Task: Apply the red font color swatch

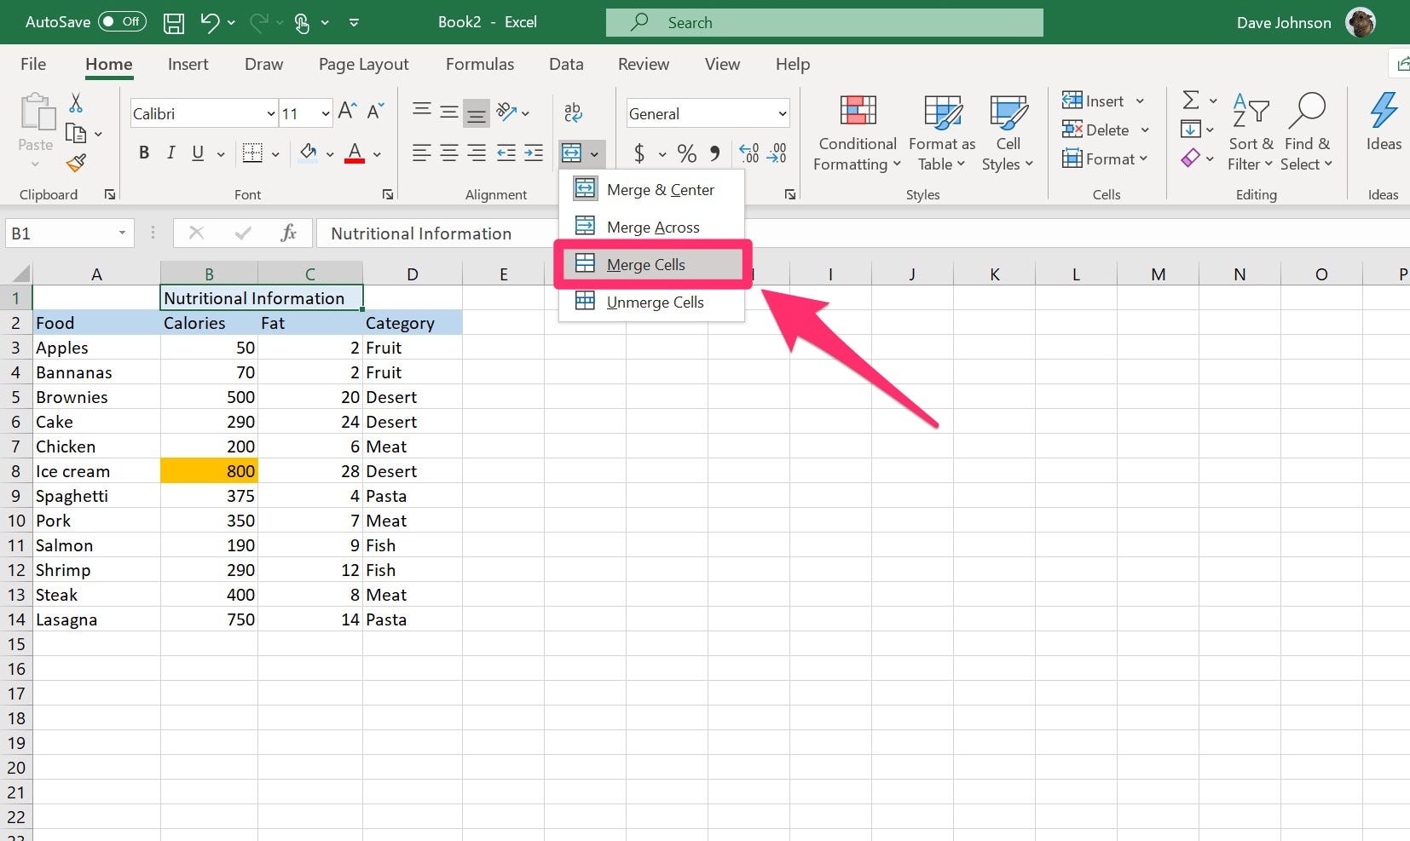Action: 355,154
